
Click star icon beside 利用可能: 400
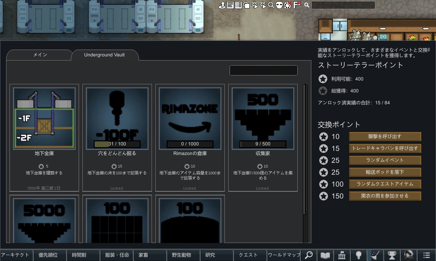click(x=323, y=79)
